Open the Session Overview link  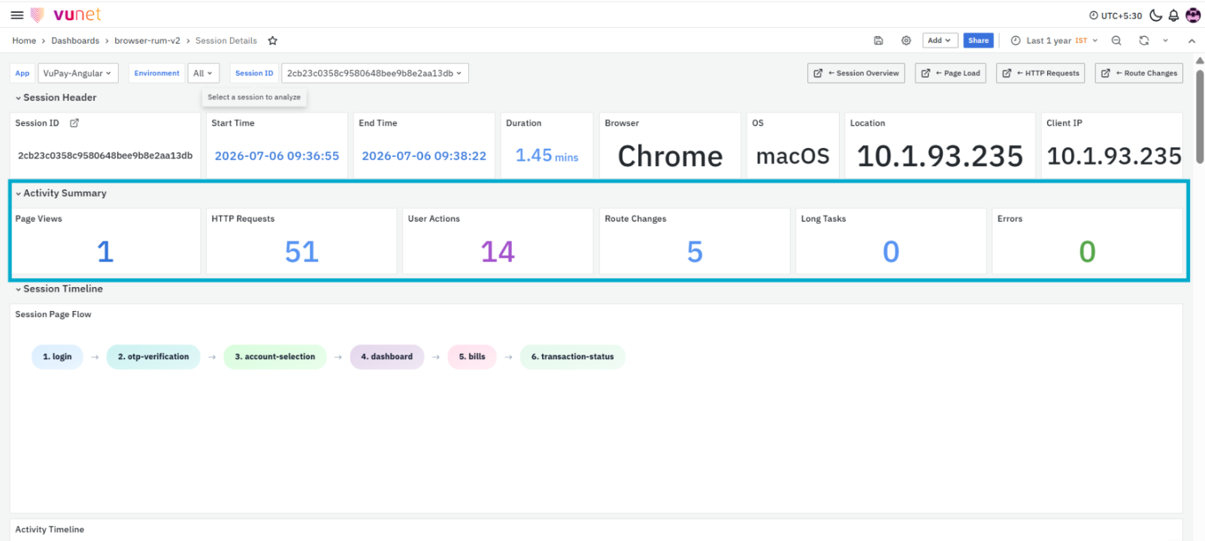point(856,73)
